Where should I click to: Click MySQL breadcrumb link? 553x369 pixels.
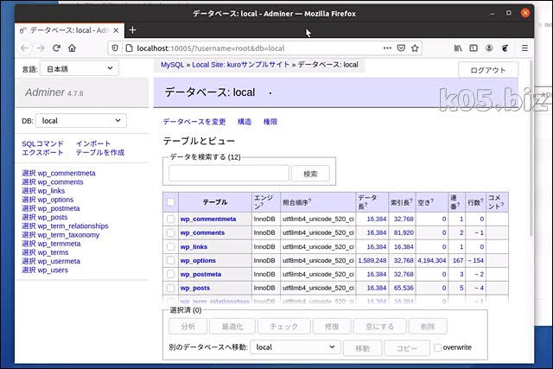point(173,65)
